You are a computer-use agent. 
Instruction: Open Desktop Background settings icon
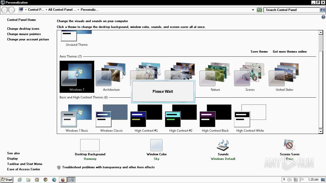90,145
